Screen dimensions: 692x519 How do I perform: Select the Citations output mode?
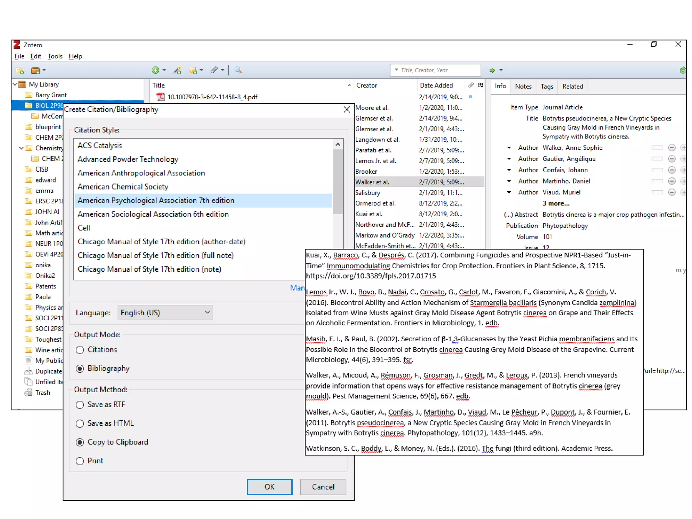click(x=80, y=350)
